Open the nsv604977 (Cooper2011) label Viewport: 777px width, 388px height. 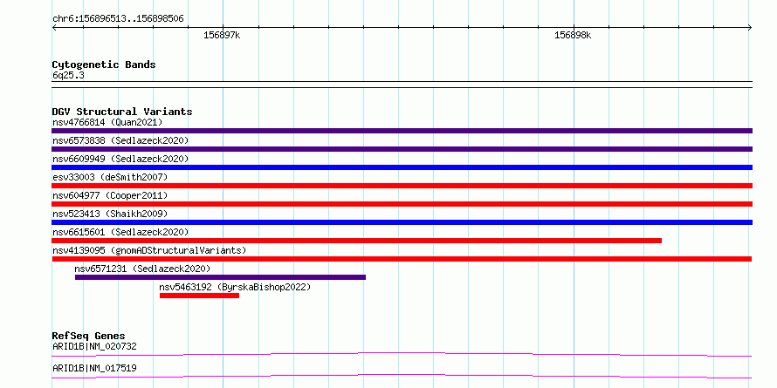[110, 195]
